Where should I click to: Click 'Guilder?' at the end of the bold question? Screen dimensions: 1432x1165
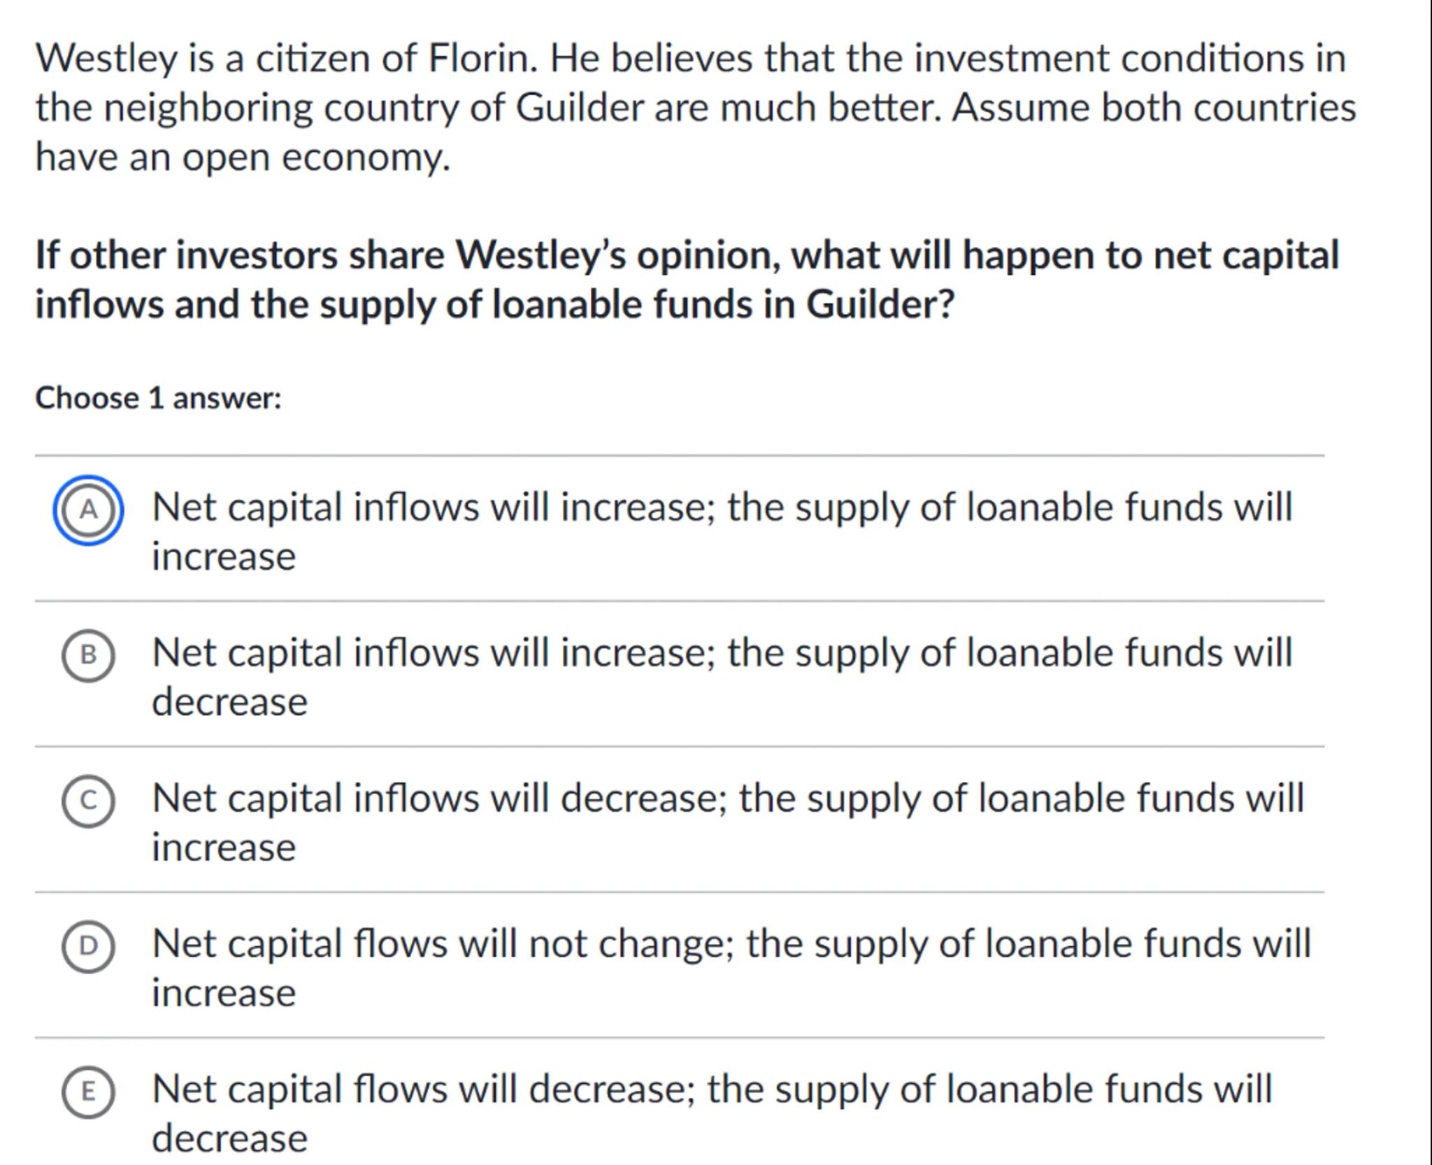[x=880, y=304]
